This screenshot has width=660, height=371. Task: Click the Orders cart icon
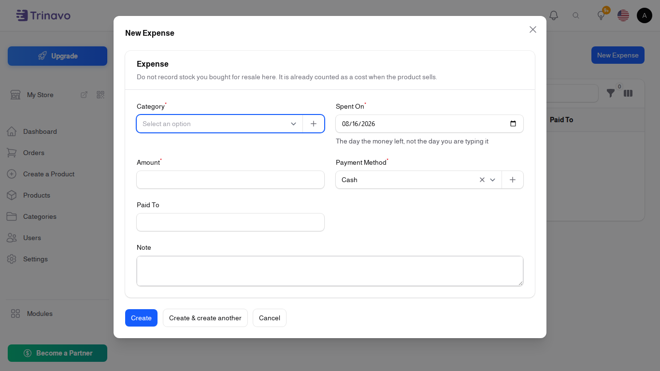pyautogui.click(x=12, y=153)
